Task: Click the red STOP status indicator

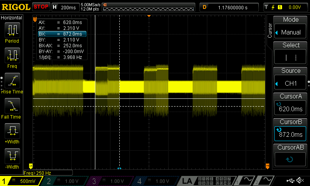Action: 41,7
